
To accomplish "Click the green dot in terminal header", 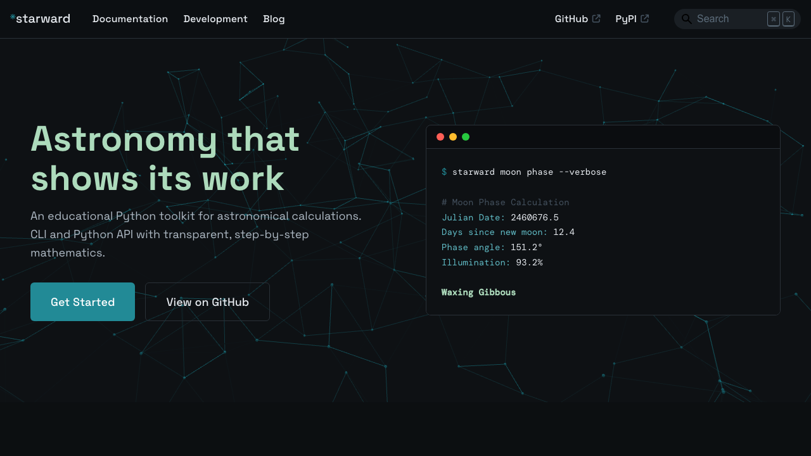I will click(466, 137).
